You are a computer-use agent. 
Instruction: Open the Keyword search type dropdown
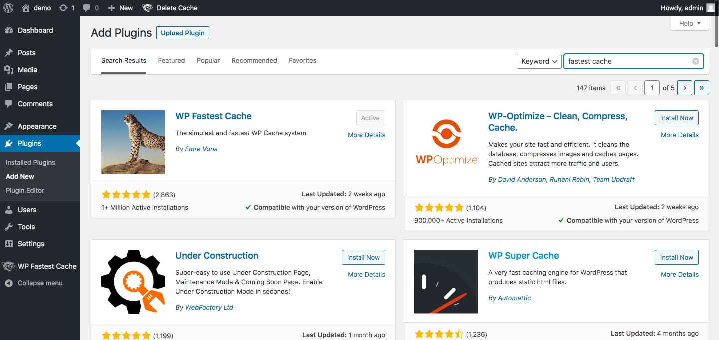539,61
